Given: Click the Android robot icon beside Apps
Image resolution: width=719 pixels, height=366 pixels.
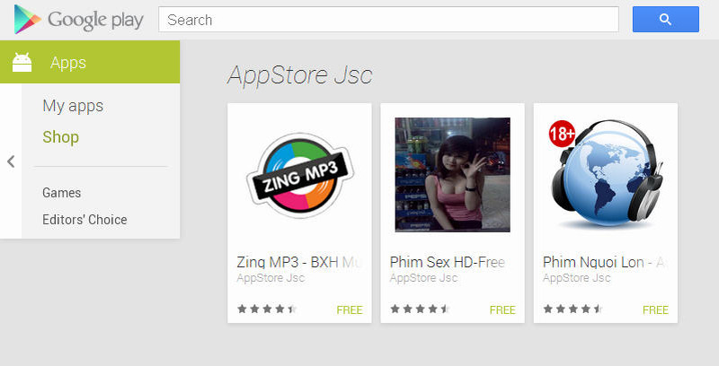Looking at the screenshot, I should (x=22, y=62).
